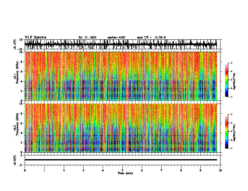Click the "-7" tick on ch.2 color bar
The image size is (248, 191).
coord(231,149)
